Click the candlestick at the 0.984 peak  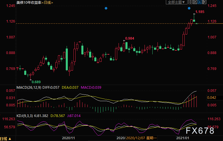[x=124, y=46]
